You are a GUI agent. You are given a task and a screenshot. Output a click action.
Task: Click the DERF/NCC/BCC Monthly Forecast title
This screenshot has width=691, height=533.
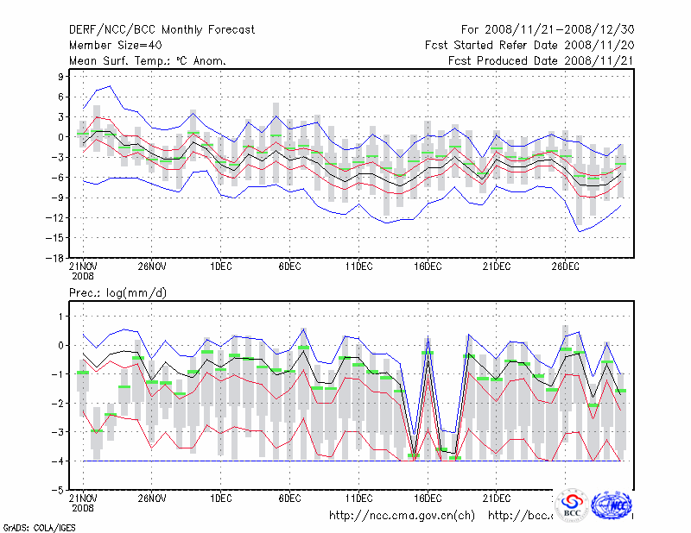click(162, 30)
